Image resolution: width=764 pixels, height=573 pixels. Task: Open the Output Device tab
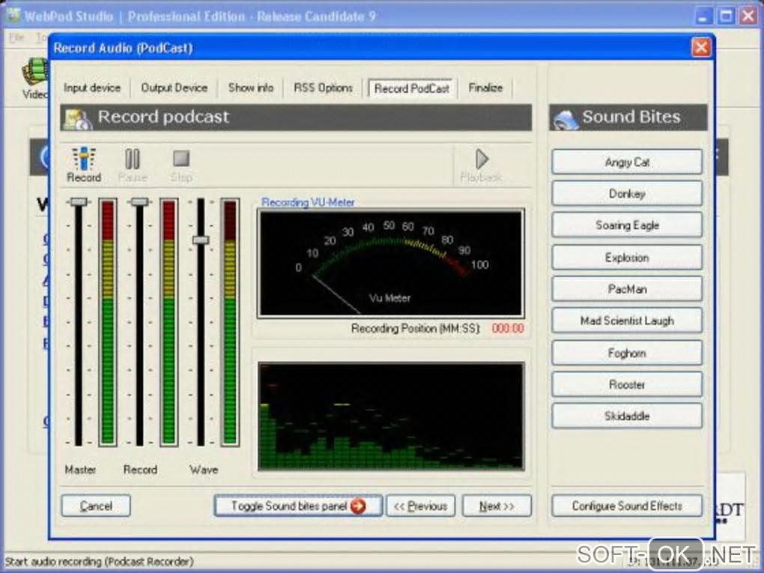coord(174,88)
